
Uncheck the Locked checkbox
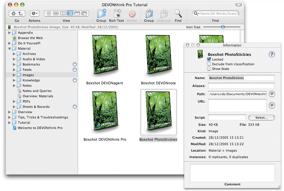coord(209,59)
